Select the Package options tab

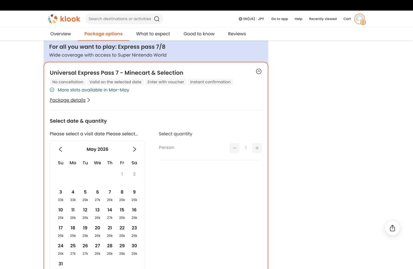(x=103, y=34)
